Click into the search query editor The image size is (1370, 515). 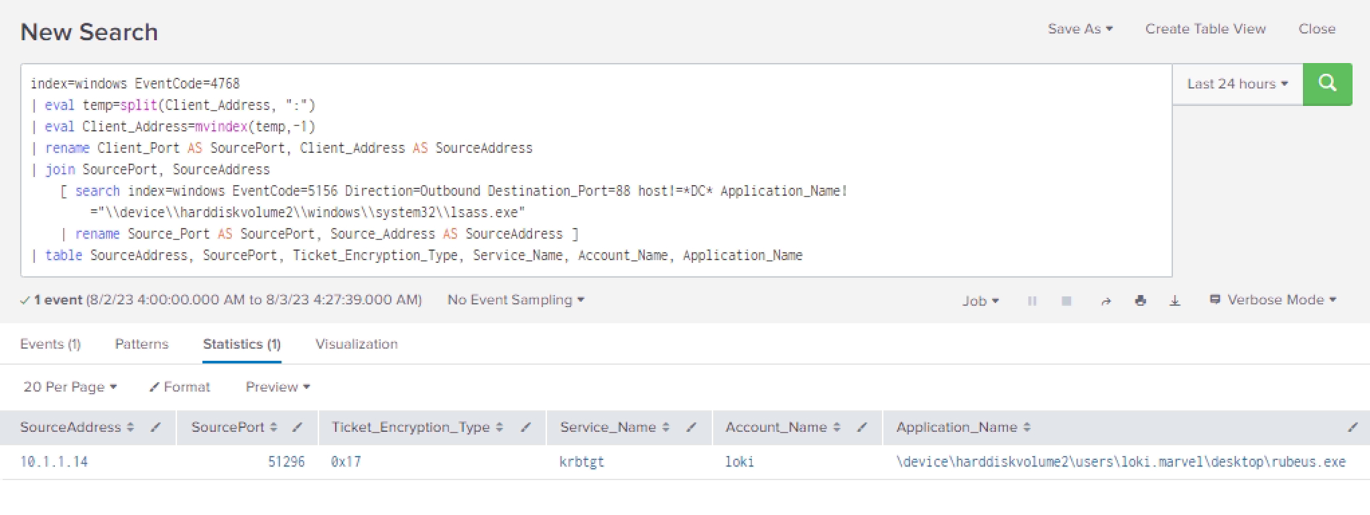[597, 170]
